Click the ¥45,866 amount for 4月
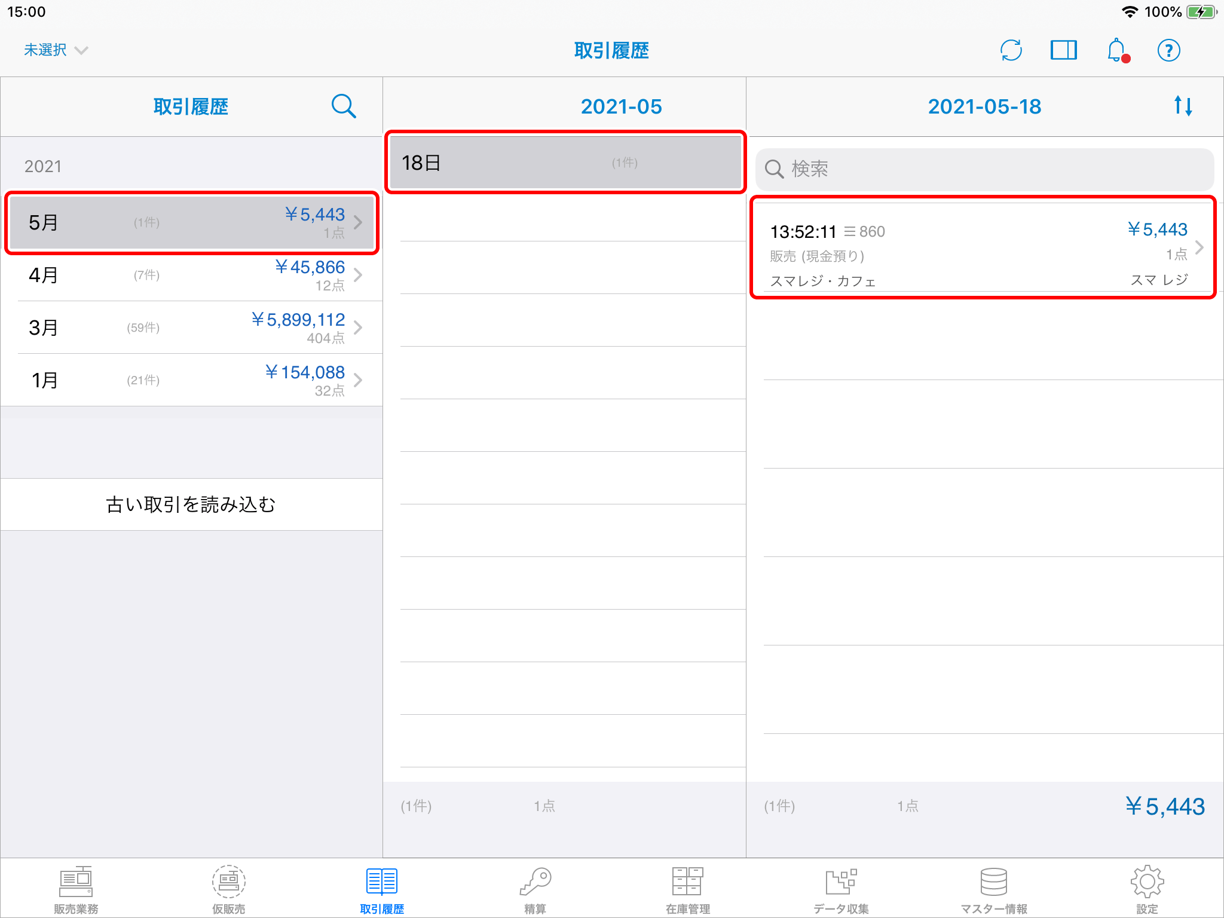 pos(310,267)
